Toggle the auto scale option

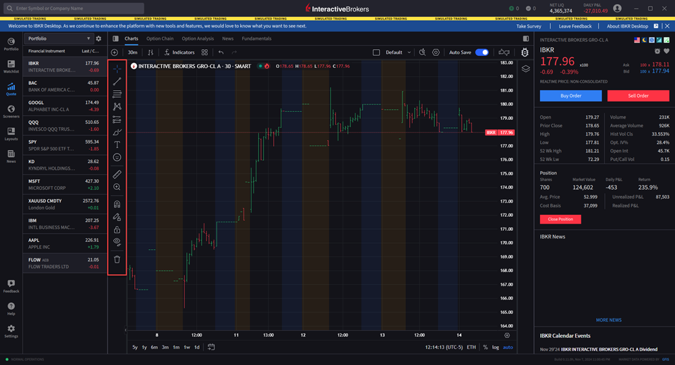pos(508,347)
